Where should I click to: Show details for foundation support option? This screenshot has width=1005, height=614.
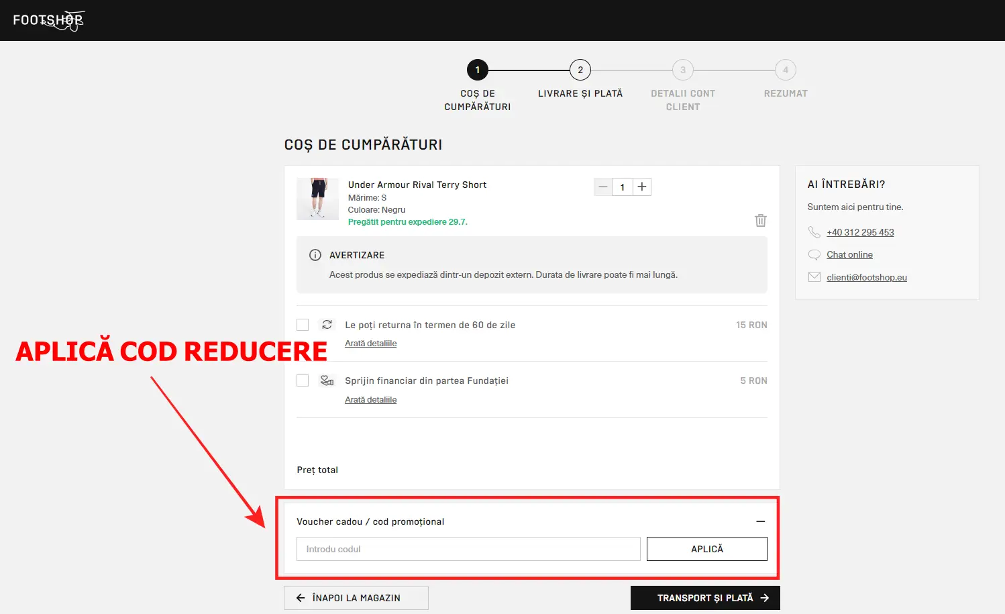(x=370, y=400)
